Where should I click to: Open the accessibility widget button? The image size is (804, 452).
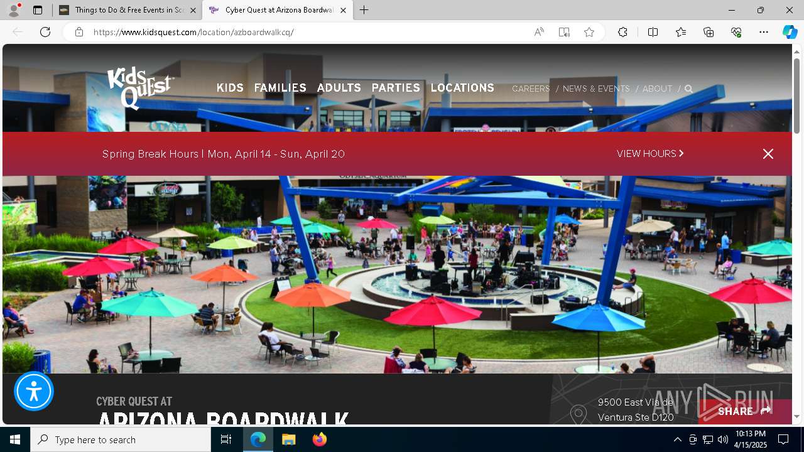(34, 391)
